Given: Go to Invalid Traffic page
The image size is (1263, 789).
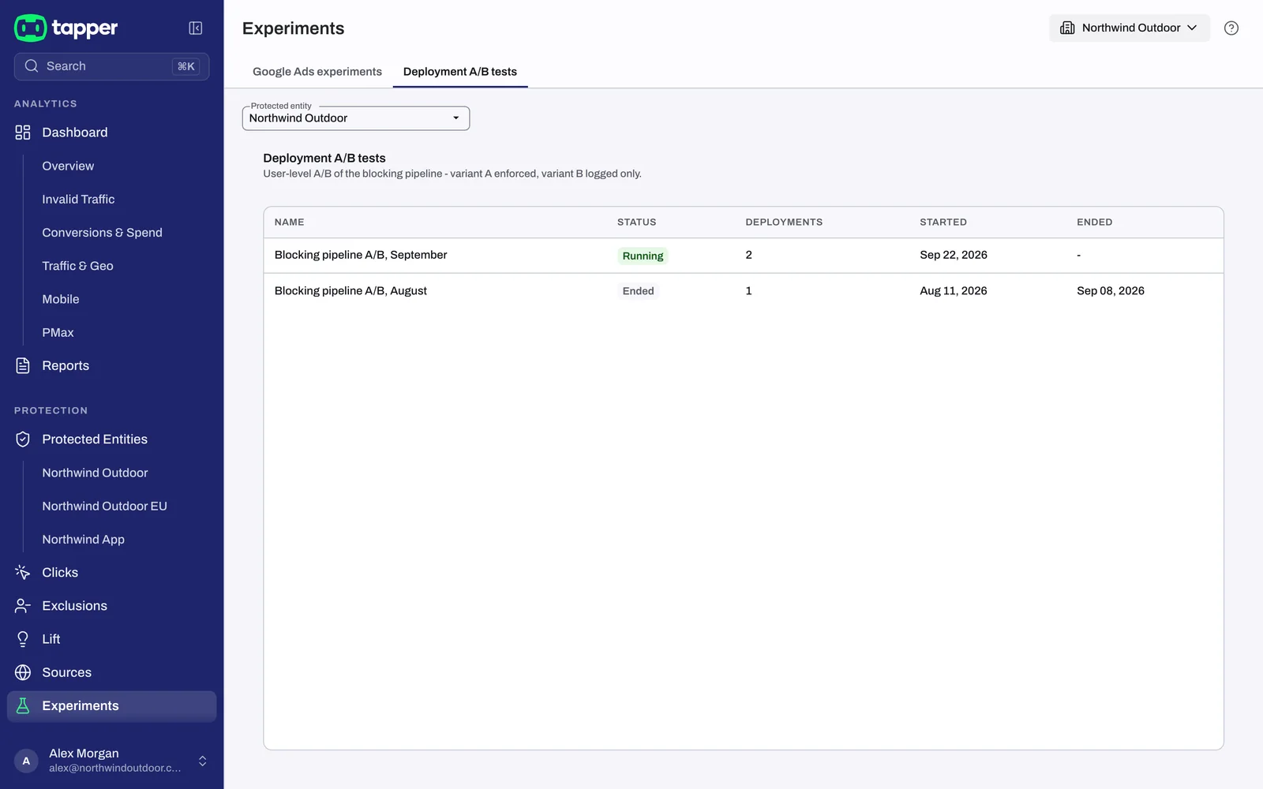Looking at the screenshot, I should tap(78, 200).
